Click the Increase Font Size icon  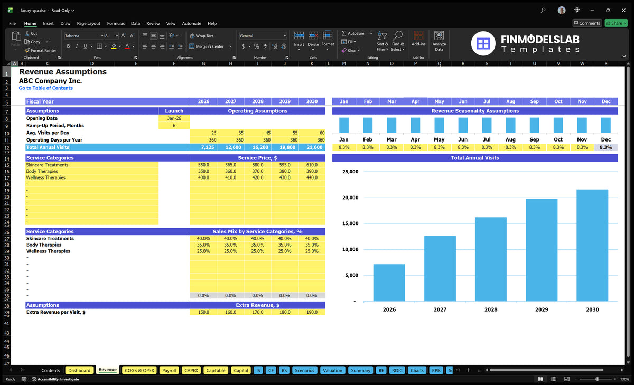pyautogui.click(x=124, y=36)
